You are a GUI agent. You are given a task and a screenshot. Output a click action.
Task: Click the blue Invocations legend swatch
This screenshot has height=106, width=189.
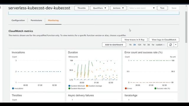(x=13, y=88)
